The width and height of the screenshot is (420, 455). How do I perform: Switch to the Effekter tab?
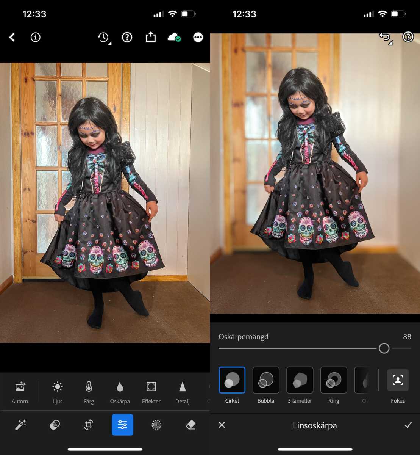[x=151, y=392]
